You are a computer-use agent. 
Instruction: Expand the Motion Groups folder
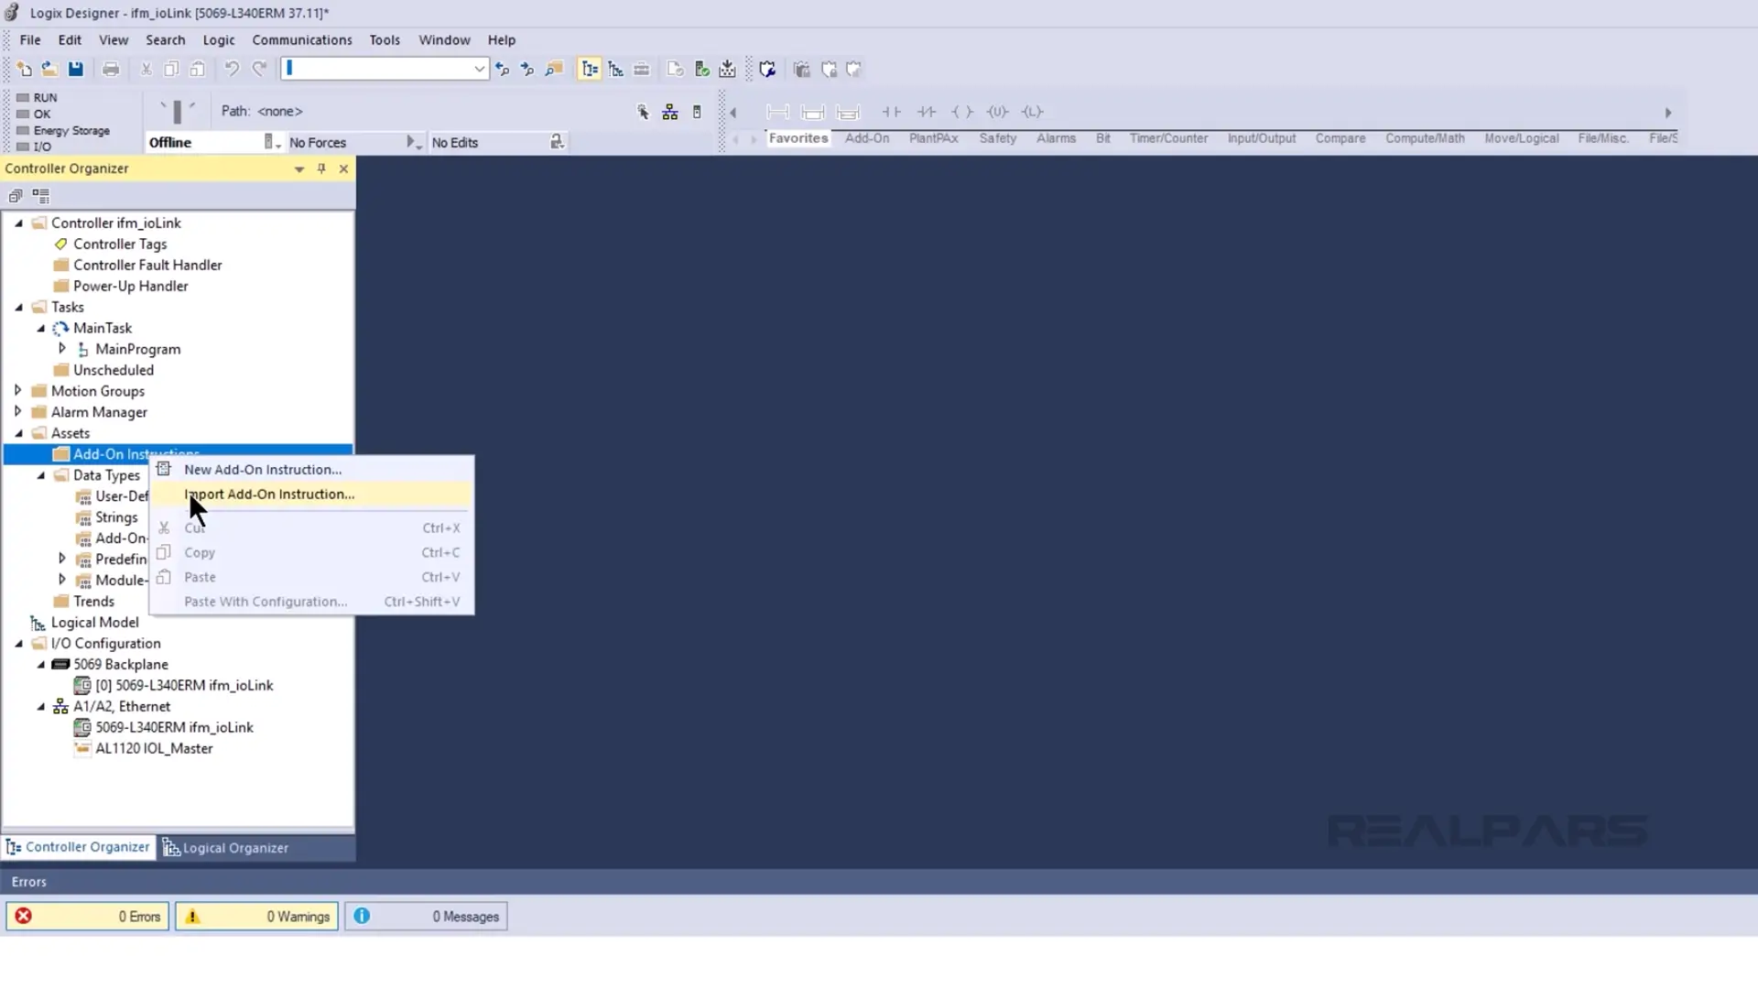point(18,391)
